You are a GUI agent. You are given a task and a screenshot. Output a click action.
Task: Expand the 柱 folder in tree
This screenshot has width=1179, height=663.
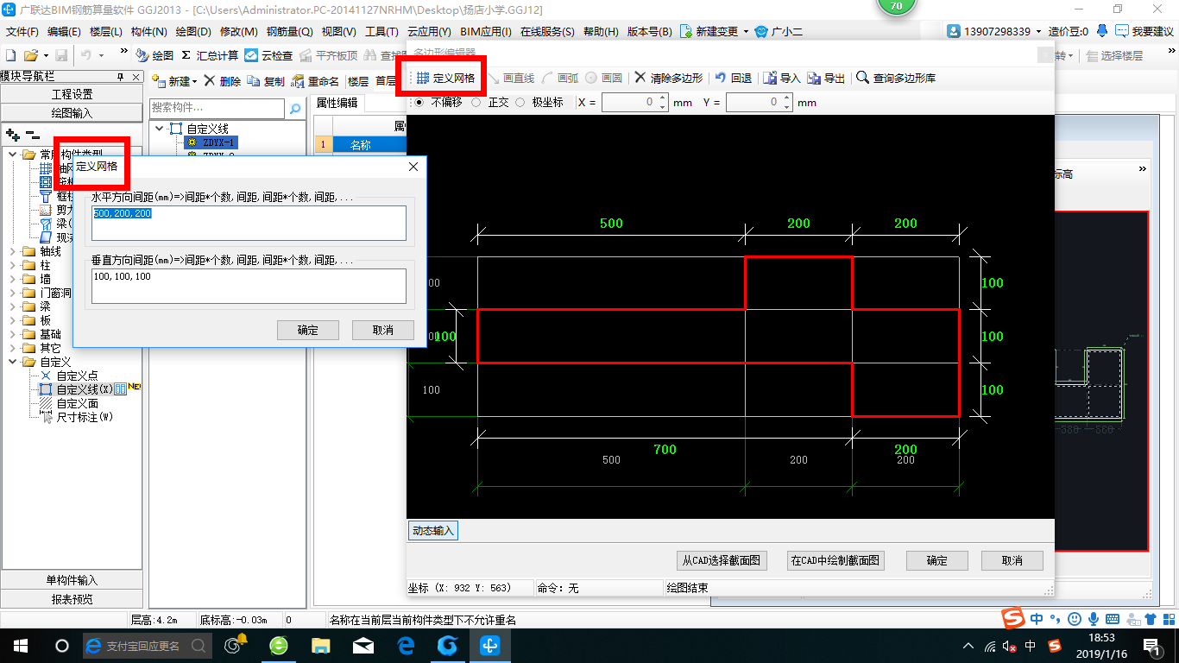point(12,265)
